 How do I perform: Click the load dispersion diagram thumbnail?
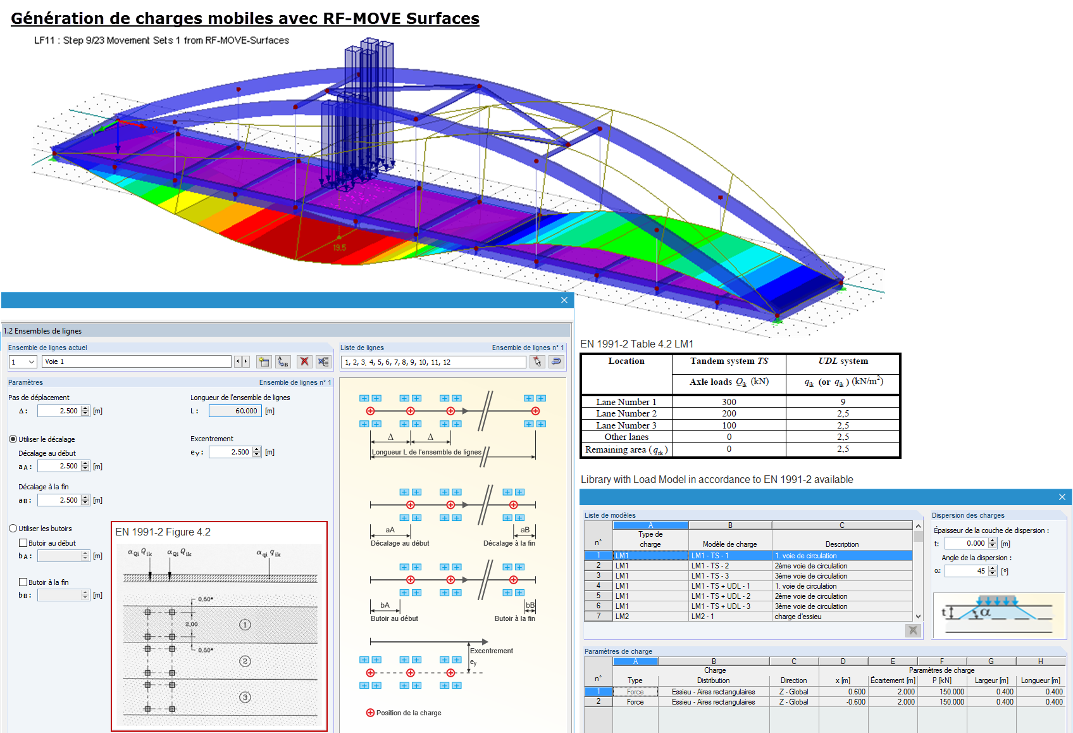[x=999, y=615]
